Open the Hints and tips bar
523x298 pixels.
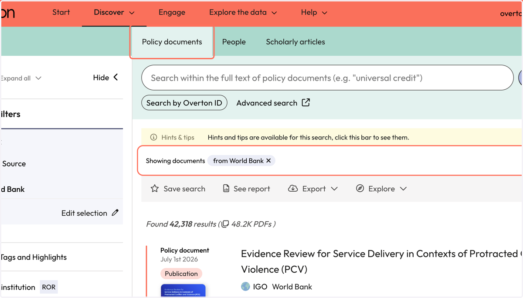click(x=332, y=137)
